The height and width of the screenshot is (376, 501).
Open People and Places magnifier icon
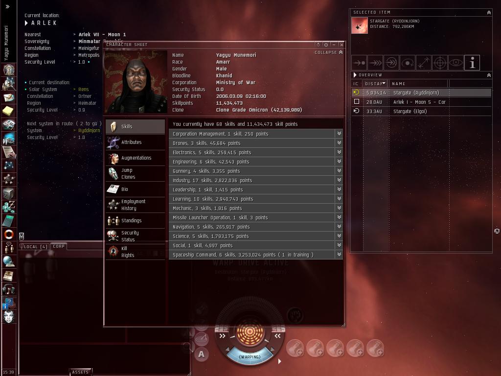point(9,84)
